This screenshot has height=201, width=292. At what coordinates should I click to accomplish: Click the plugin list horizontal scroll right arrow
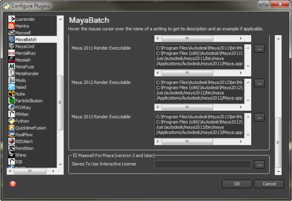[53, 171]
